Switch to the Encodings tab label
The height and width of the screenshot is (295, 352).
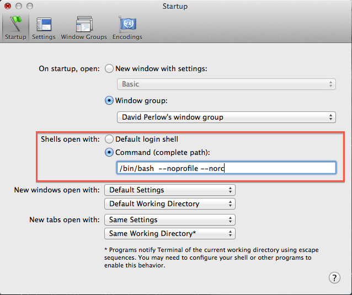(x=127, y=37)
